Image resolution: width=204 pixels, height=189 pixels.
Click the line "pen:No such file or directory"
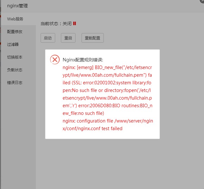pyautogui.click(x=107, y=90)
